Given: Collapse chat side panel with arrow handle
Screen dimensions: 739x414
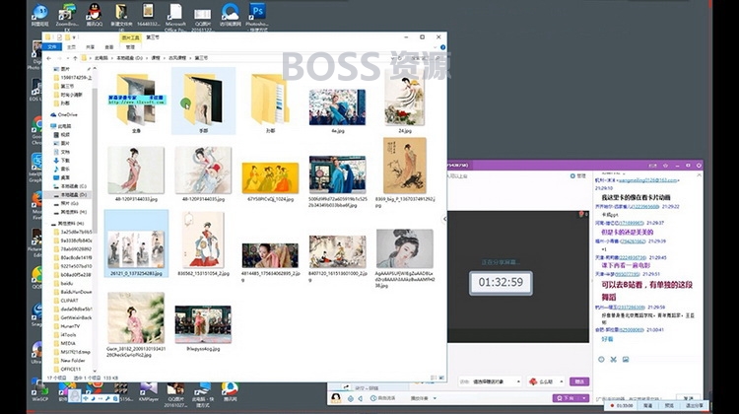Looking at the screenshot, I should (x=444, y=219).
